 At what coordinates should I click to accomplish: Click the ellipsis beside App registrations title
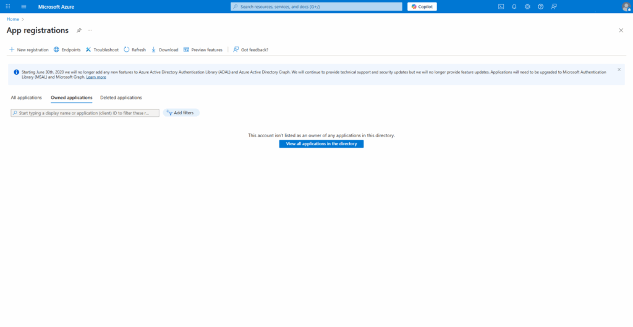click(90, 30)
